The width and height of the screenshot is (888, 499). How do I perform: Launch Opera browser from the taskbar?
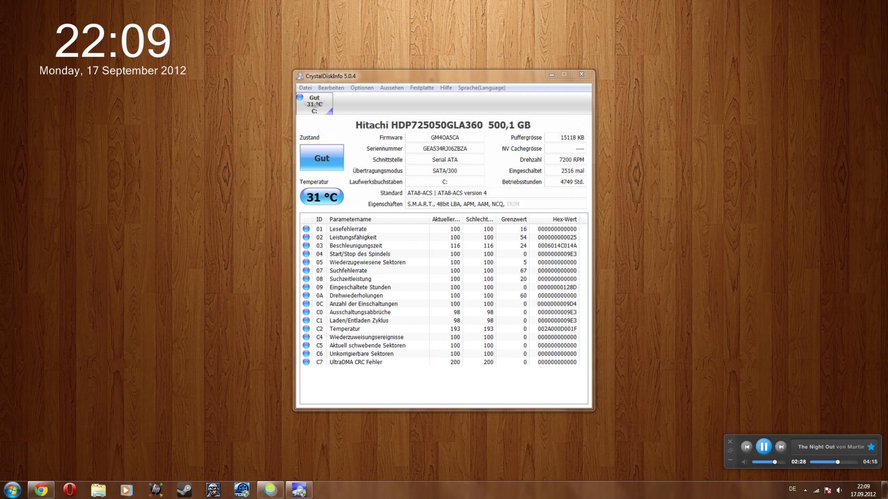(69, 490)
